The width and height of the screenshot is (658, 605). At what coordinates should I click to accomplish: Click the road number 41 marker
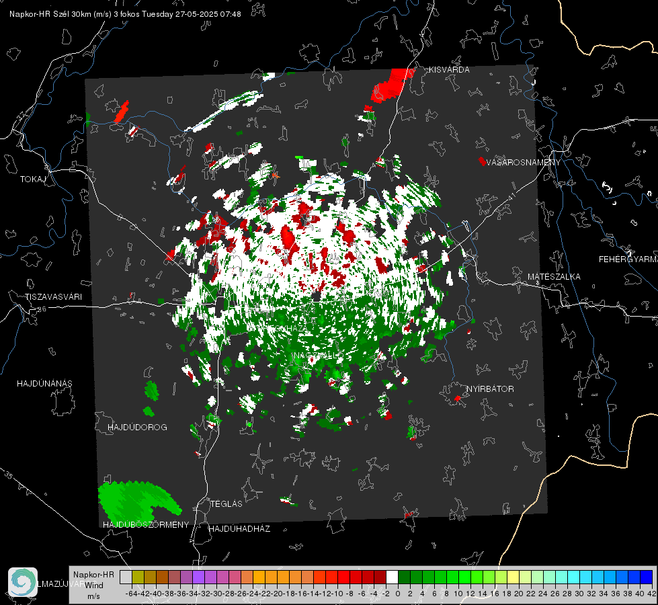511,196
